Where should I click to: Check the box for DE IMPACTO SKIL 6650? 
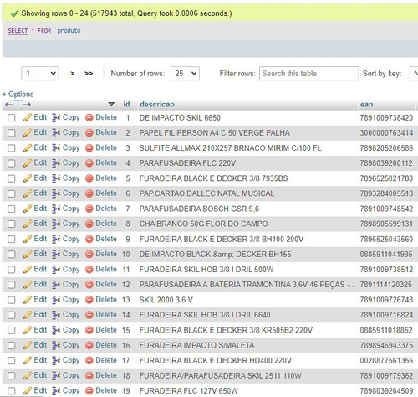coord(12,118)
